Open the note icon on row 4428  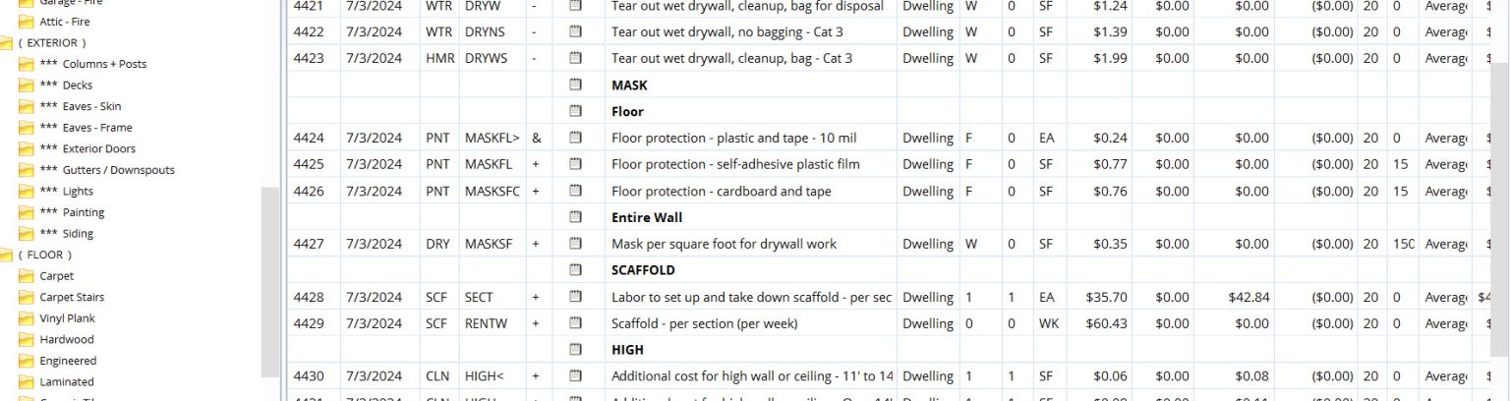click(576, 297)
